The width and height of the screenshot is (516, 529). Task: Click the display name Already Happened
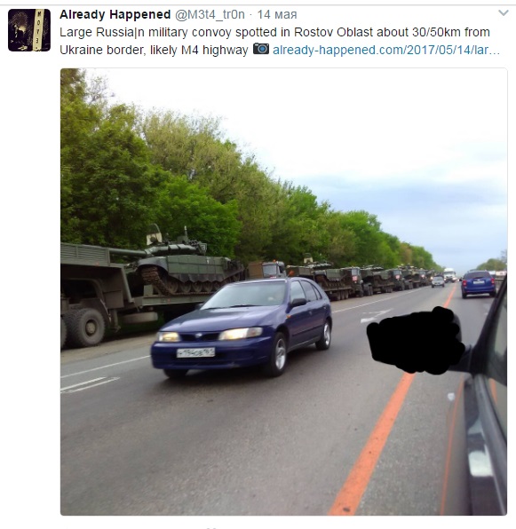pyautogui.click(x=115, y=14)
